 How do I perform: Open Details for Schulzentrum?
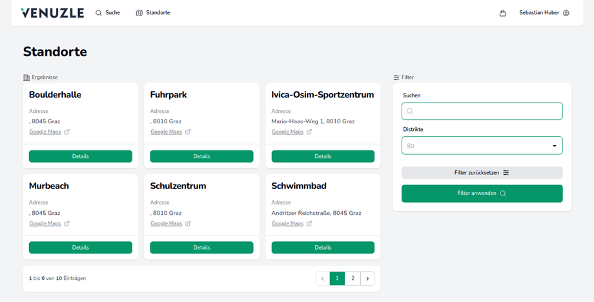201,248
